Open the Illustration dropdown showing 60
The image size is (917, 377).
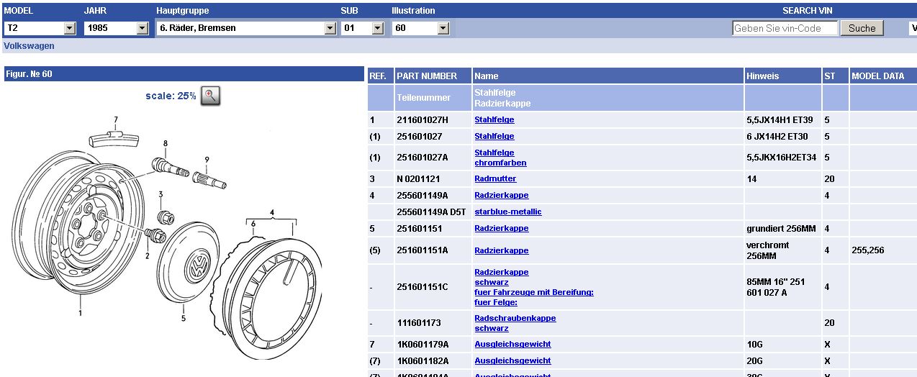point(421,28)
